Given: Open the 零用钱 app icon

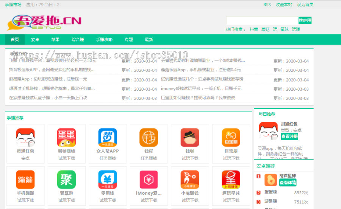Looking at the screenshot, I should click(x=108, y=180).
